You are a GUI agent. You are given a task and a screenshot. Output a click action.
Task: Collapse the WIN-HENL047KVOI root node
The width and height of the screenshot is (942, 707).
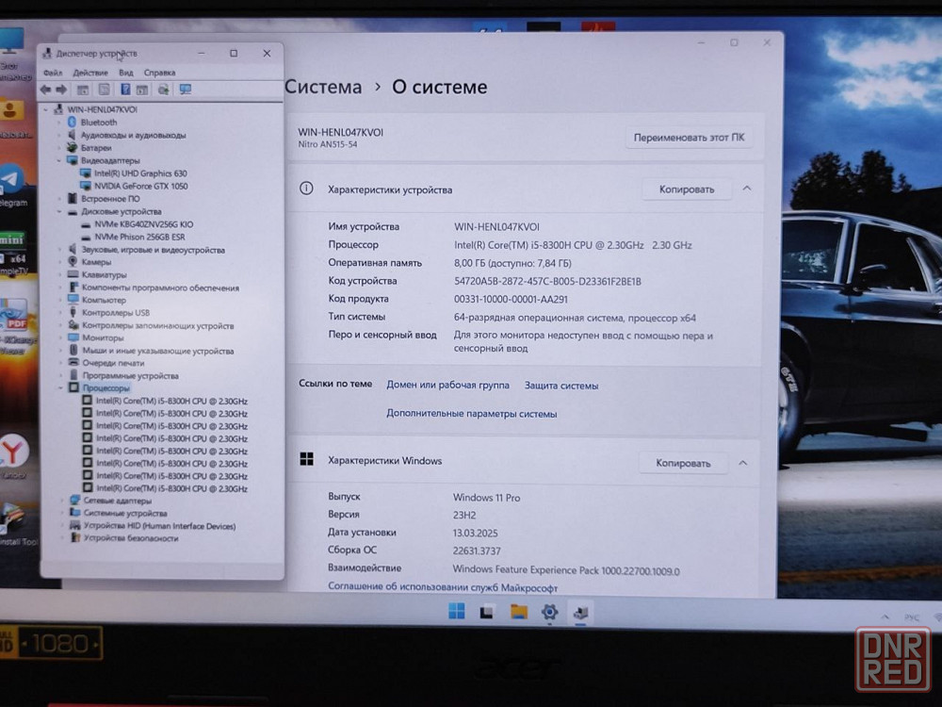[x=45, y=109]
